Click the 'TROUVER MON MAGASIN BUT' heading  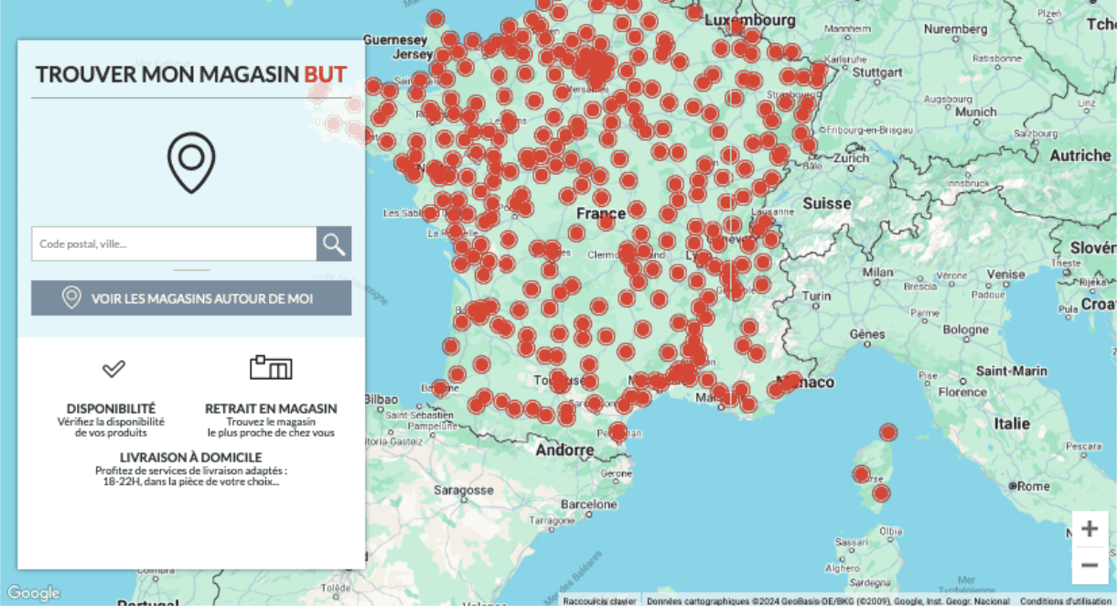click(x=191, y=74)
